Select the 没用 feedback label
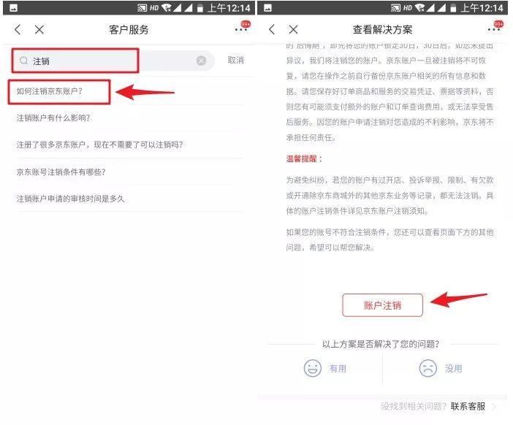Viewport: 513px width, 425px height. [454, 369]
